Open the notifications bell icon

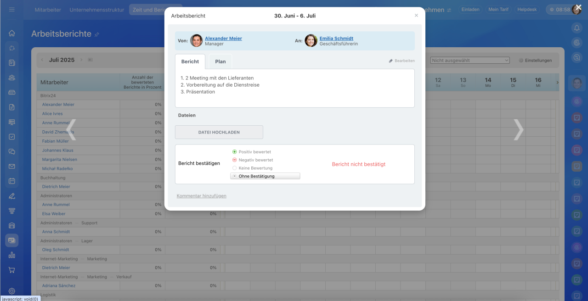(577, 28)
